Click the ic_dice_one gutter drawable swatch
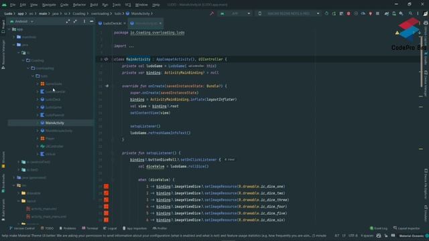 106,186
